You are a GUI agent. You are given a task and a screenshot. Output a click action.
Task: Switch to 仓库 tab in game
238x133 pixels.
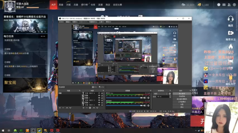93,5
